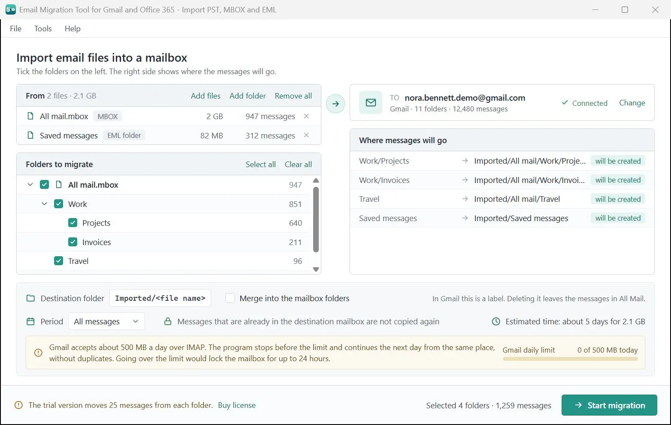Click the mailbox envelope icon
The width and height of the screenshot is (671, 425).
pyautogui.click(x=371, y=103)
